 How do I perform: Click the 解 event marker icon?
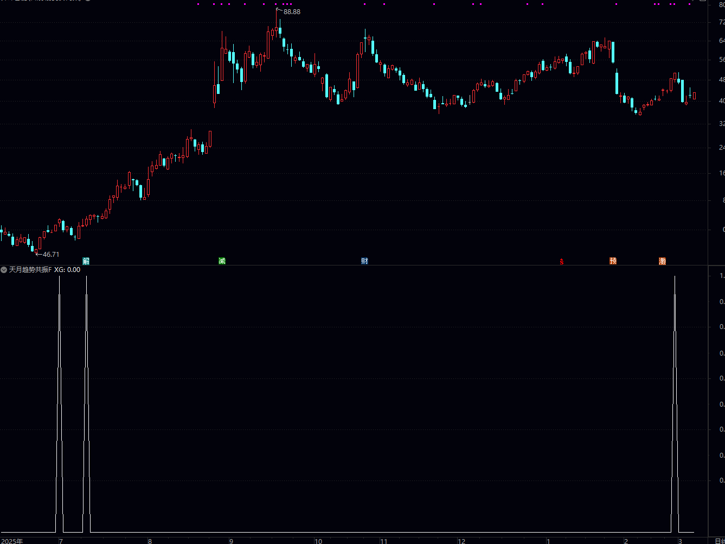[86, 261]
